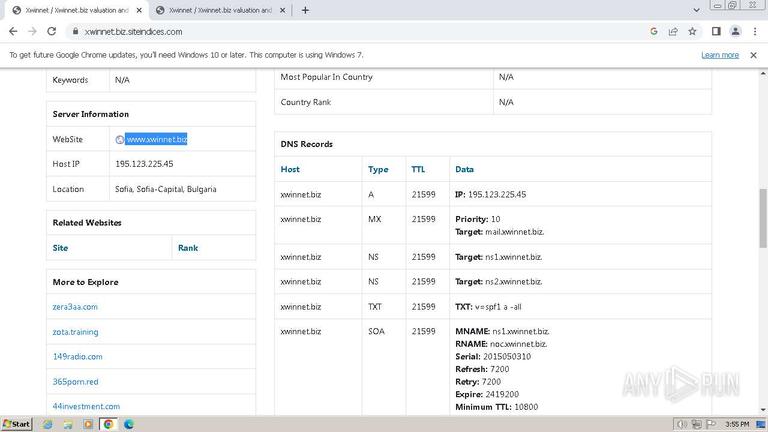Select the Country Rank label
Screen dimensions: 768x432
[x=306, y=102]
